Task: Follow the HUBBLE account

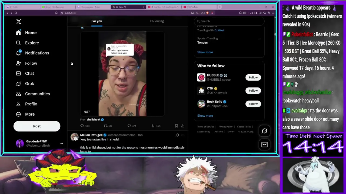Action: [x=253, y=77]
